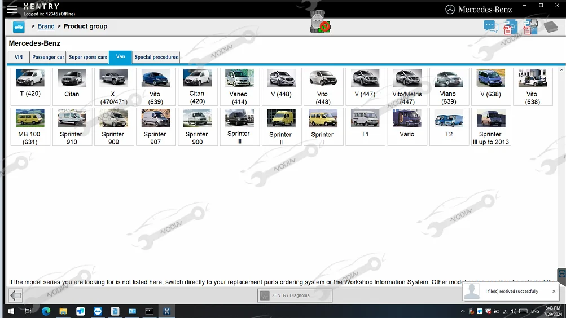The image size is (566, 318).
Task: Click the PDF print icon
Action: click(x=530, y=27)
